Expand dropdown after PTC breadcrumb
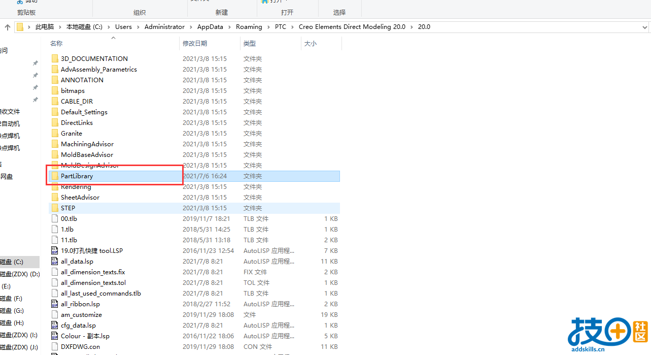 click(x=292, y=27)
